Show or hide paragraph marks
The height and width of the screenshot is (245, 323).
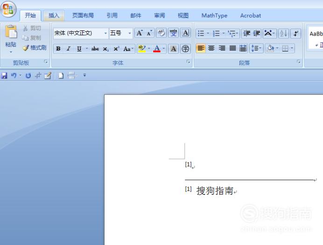coord(295,33)
